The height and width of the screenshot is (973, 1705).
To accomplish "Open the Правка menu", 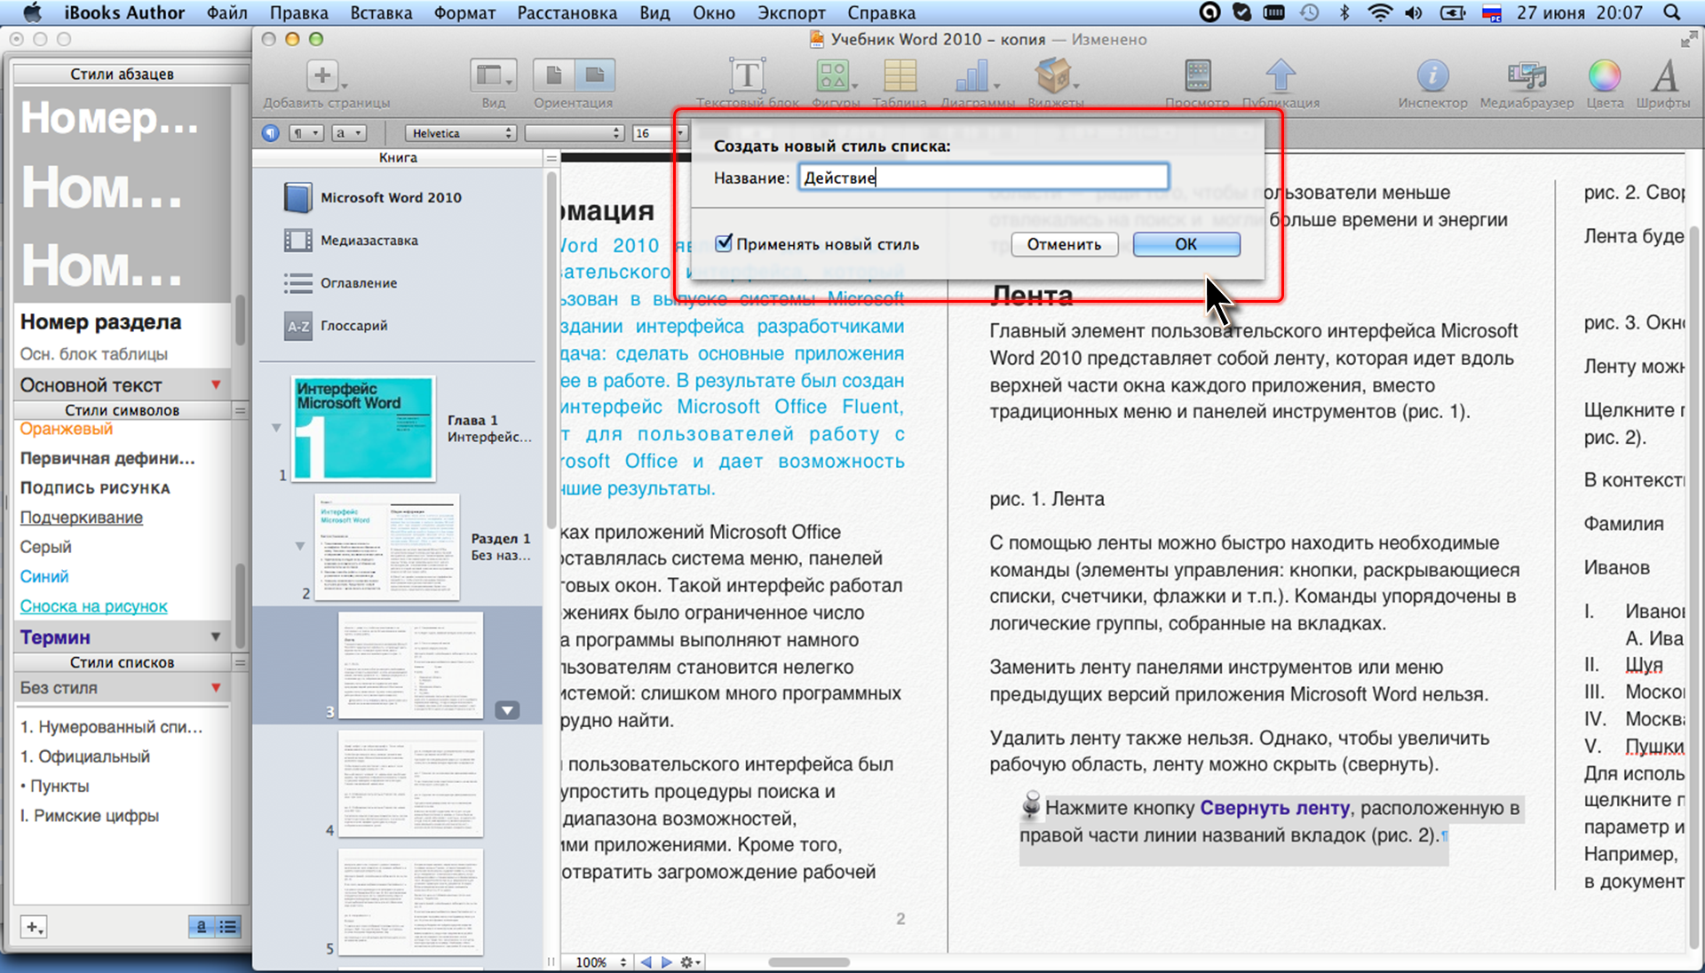I will [299, 12].
